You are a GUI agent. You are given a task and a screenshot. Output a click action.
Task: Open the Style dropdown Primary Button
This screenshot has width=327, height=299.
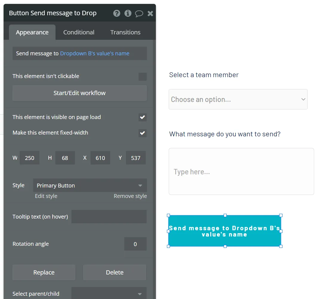pyautogui.click(x=90, y=185)
